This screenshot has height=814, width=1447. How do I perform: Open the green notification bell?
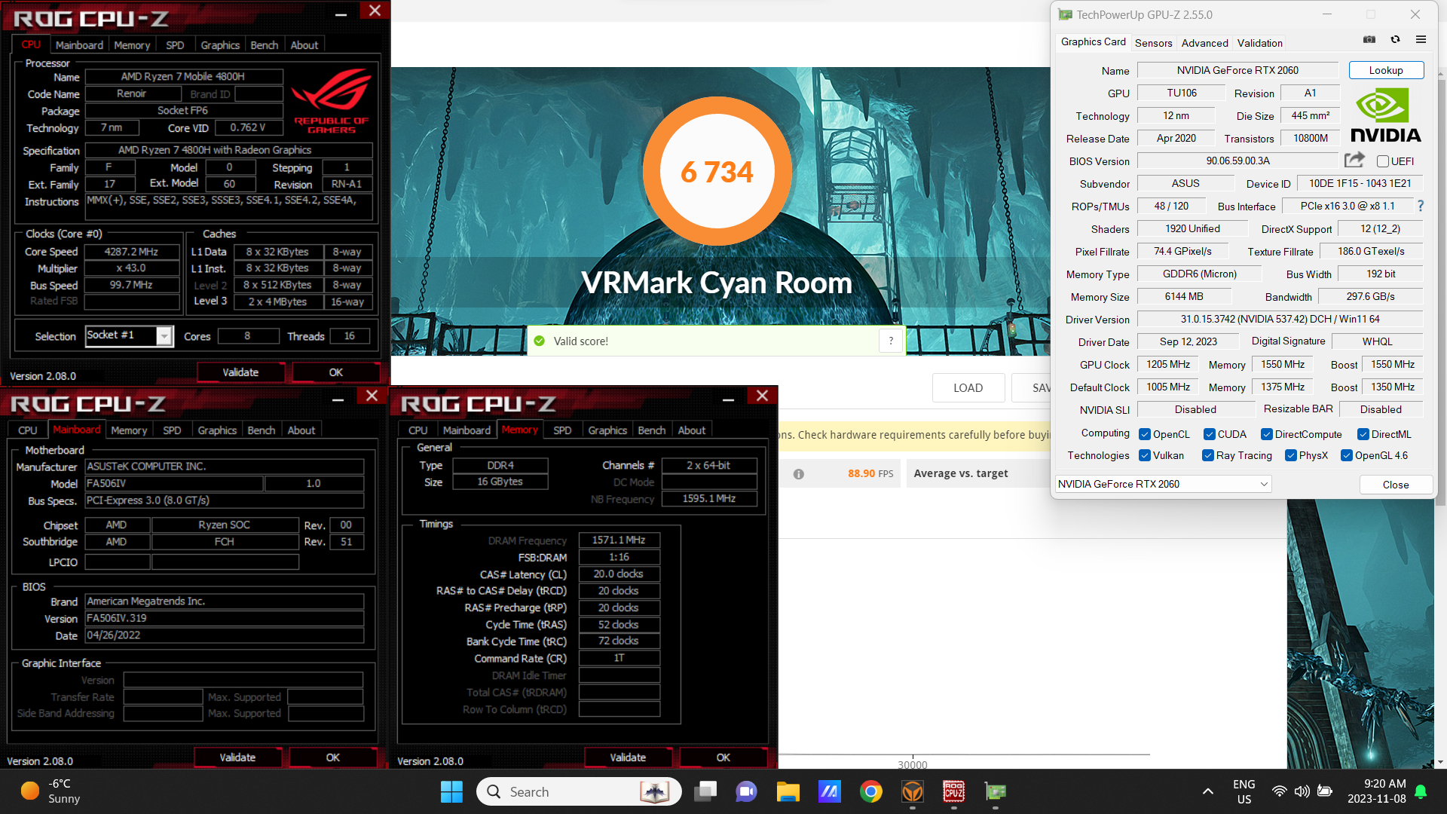pos(1421,791)
